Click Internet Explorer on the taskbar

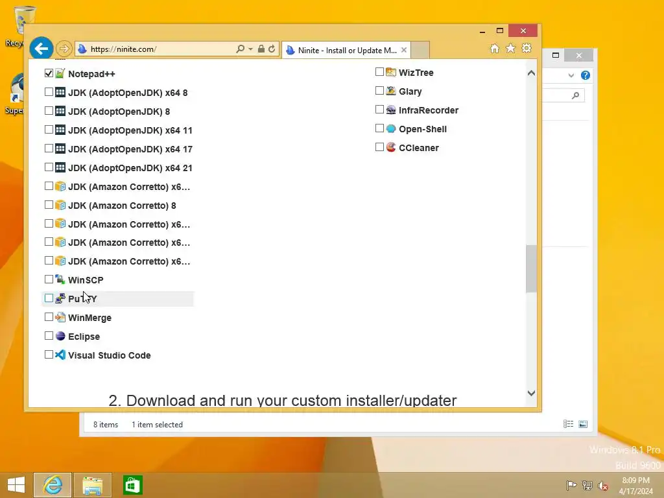click(x=53, y=485)
